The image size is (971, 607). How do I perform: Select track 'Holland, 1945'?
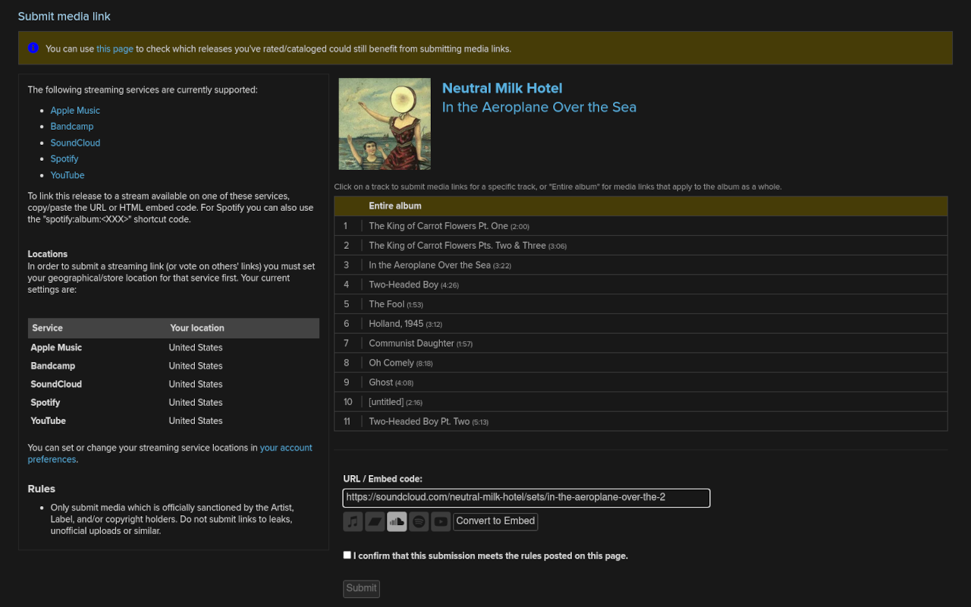(x=641, y=324)
